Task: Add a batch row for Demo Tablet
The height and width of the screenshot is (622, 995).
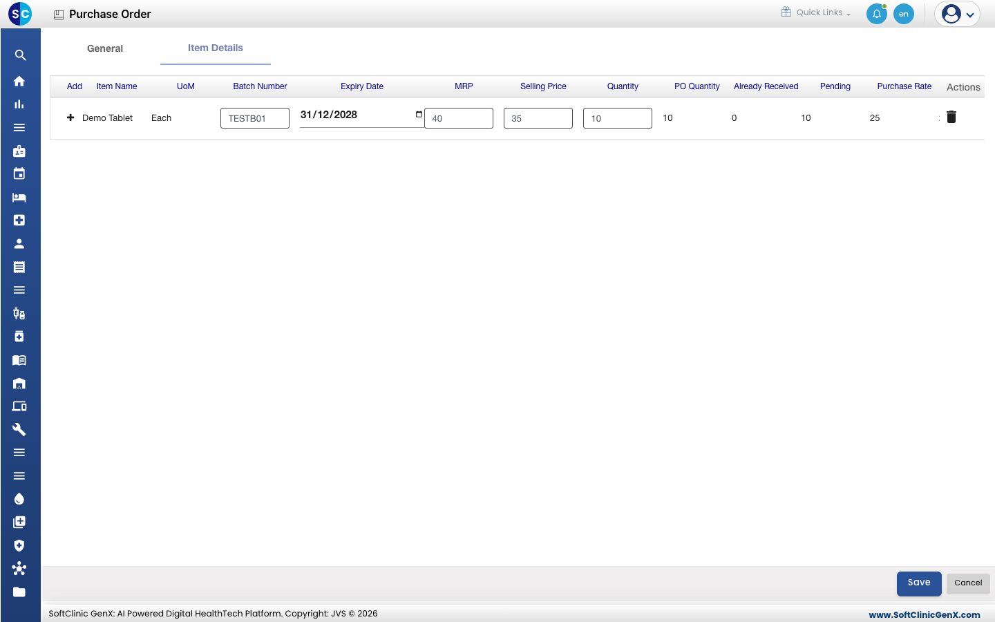Action: [70, 117]
